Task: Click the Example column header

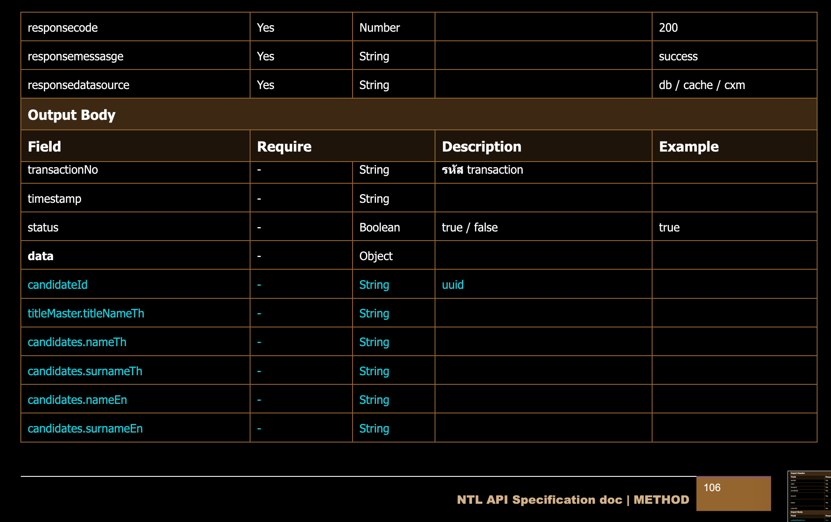Action: [x=688, y=147]
